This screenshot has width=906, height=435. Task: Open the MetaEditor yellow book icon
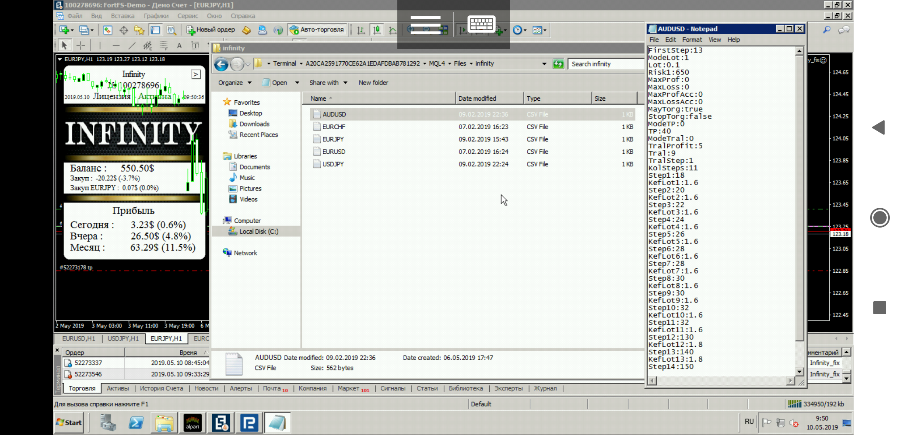246,30
